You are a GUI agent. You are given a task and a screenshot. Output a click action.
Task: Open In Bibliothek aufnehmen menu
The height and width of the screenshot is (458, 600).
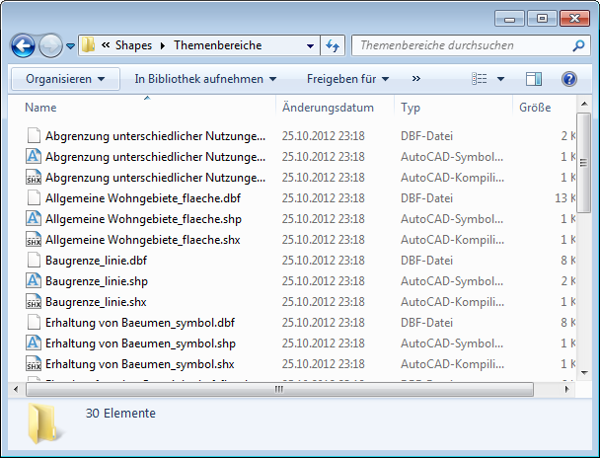click(205, 79)
